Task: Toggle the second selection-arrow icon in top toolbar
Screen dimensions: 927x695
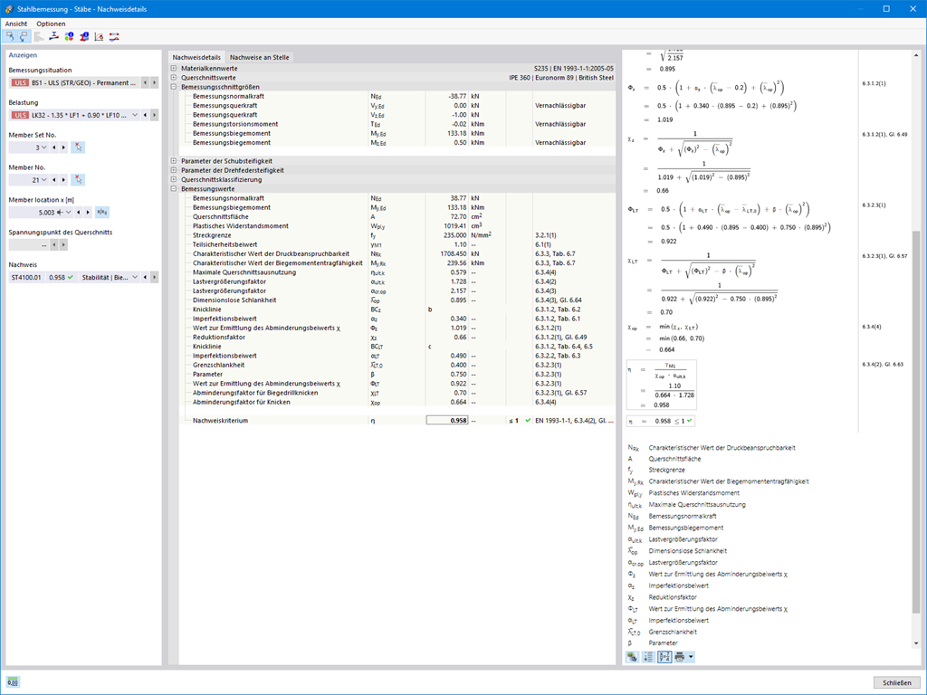Action: pyautogui.click(x=24, y=36)
